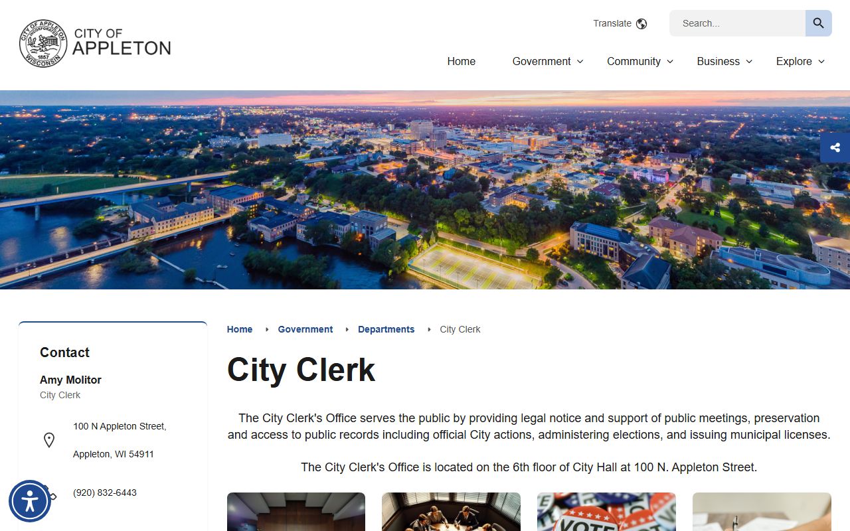Click the phone number (920) 832-6443
This screenshot has height=531, width=850.
click(105, 493)
